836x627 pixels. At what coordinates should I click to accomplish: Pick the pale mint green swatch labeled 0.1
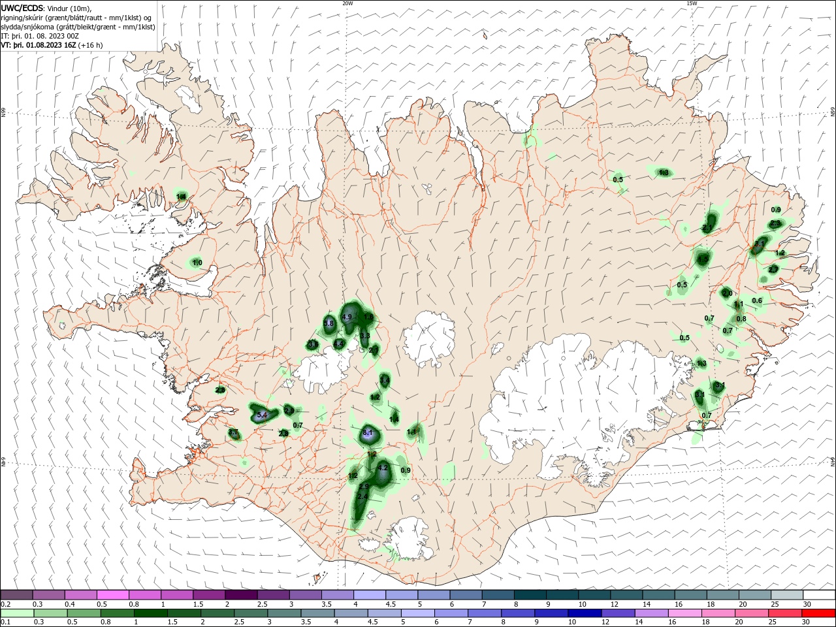[16, 613]
